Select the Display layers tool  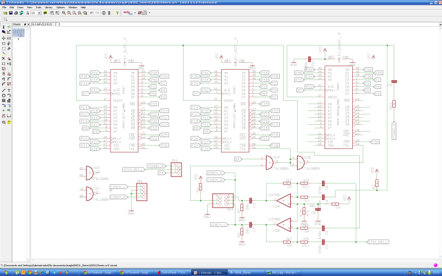(3, 32)
